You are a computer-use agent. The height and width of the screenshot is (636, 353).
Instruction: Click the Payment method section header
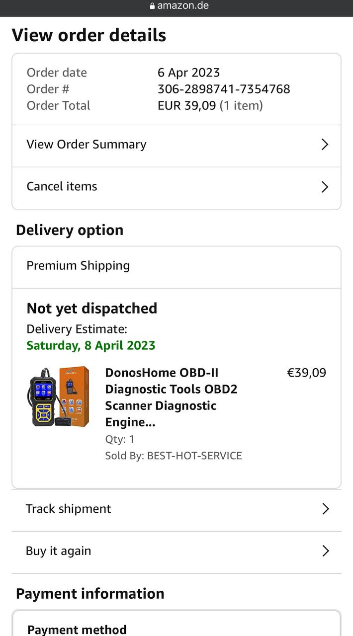[x=77, y=630]
